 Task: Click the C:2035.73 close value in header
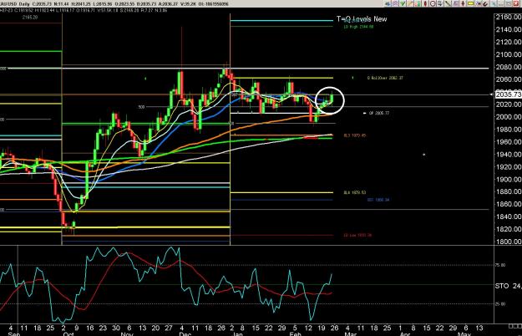pos(43,4)
